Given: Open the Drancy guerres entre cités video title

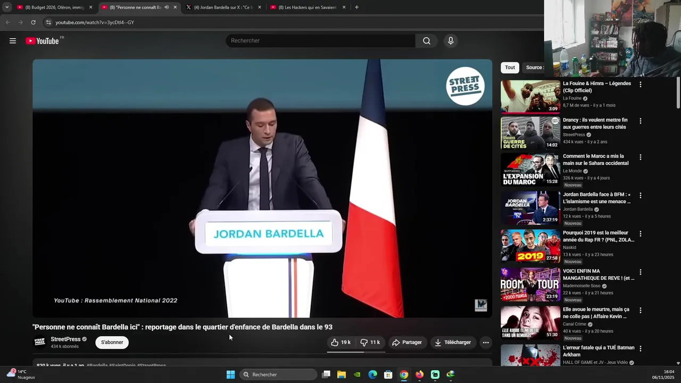Looking at the screenshot, I should (x=595, y=123).
